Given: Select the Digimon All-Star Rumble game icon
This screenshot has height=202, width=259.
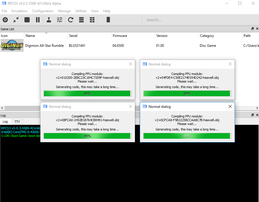Looking at the screenshot, I should pyautogui.click(x=12, y=45).
